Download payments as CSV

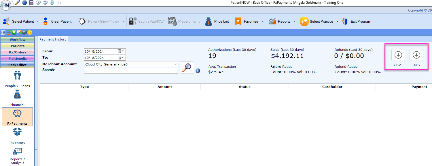[x=398, y=55]
